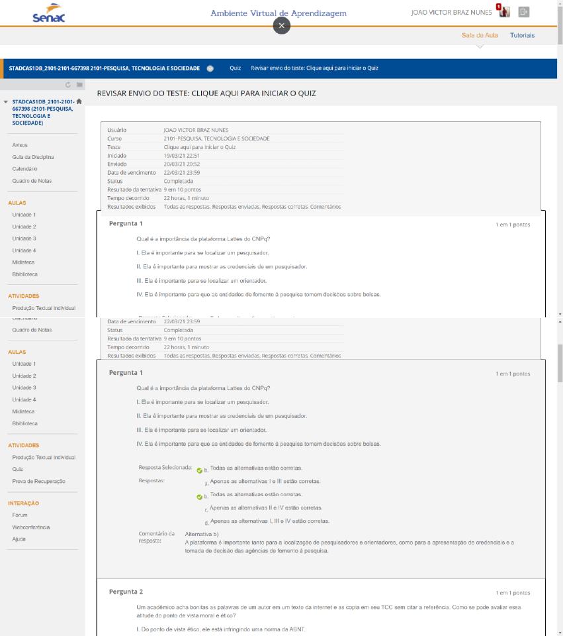Click the green check on the selected answer

tap(199, 470)
